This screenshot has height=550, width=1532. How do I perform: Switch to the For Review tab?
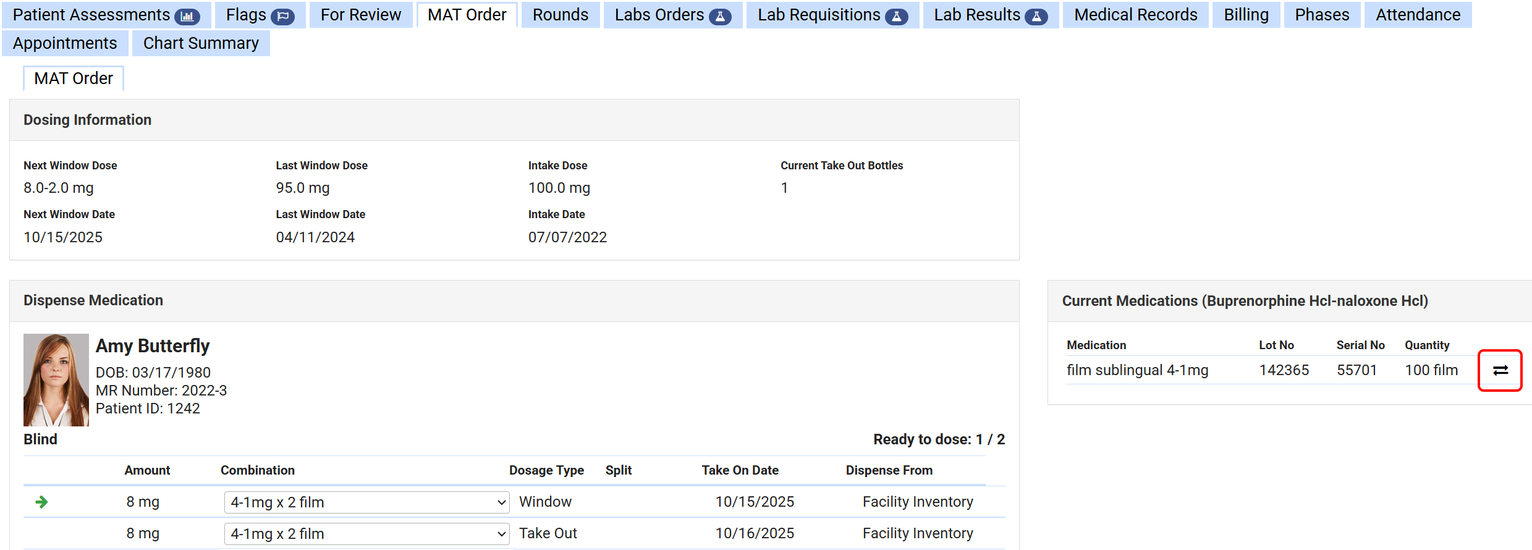click(x=361, y=15)
